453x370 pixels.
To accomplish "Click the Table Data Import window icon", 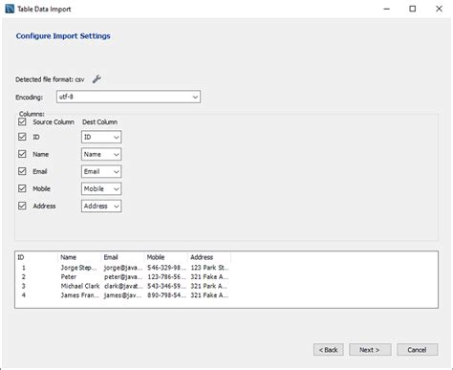I will pyautogui.click(x=10, y=9).
